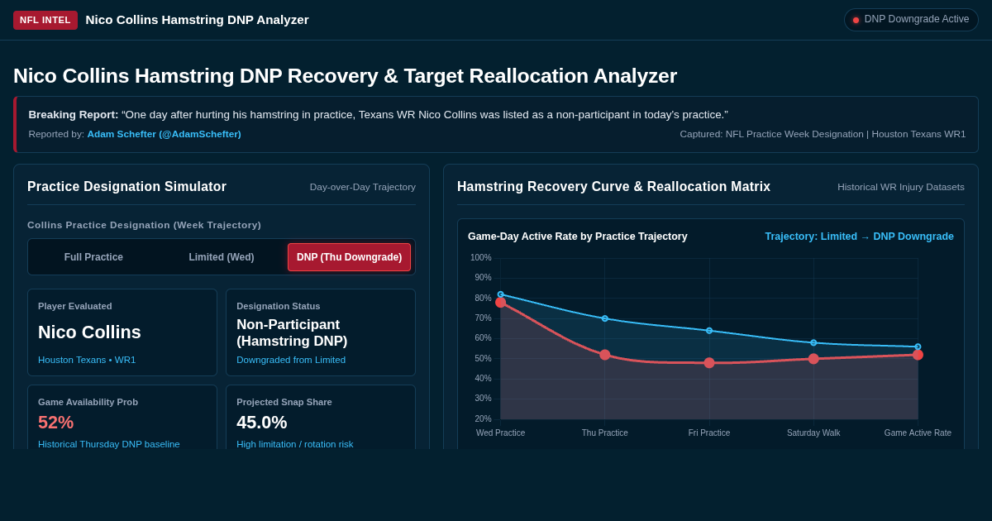Click the red DNP Downgrade Active indicator dot
Screen dimensions: 992x521
coord(856,20)
